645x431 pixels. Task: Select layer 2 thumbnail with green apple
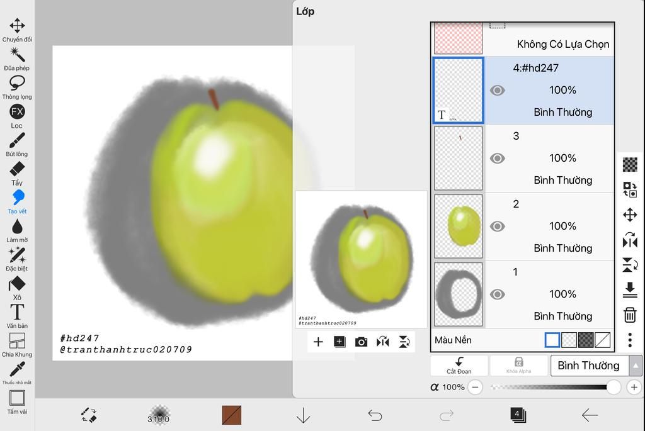[x=459, y=227]
